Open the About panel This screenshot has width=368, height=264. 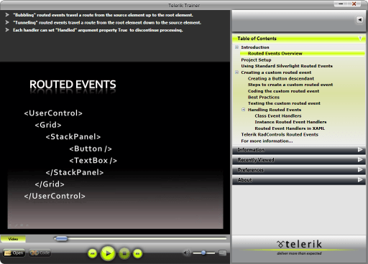click(299, 180)
